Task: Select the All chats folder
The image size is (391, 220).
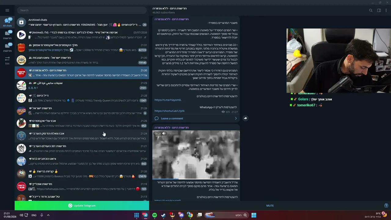Action: 7,22
